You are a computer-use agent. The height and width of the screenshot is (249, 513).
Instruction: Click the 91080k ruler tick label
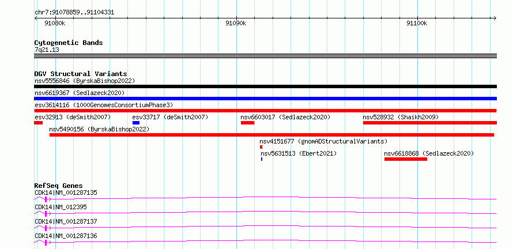point(55,24)
